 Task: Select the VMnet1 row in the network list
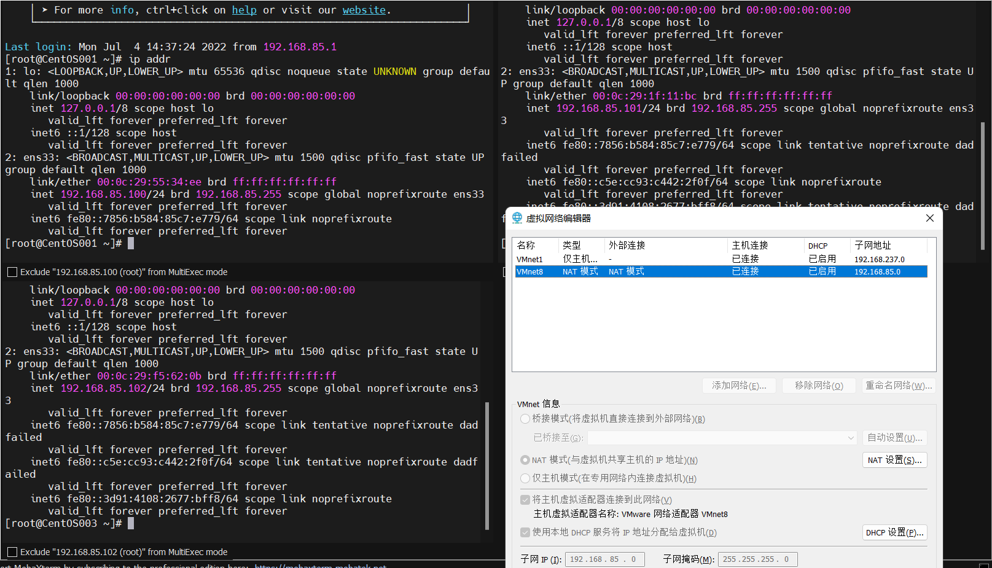tap(721, 259)
